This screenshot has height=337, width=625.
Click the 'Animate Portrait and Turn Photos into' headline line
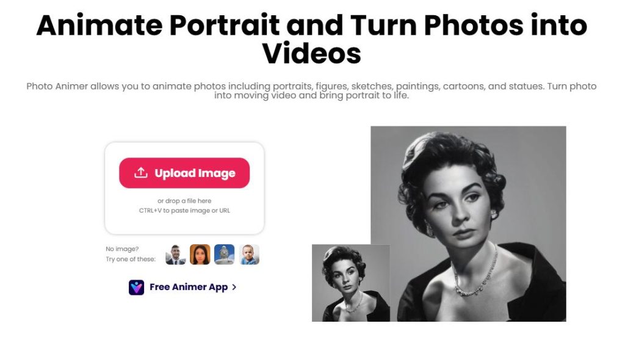pos(312,25)
